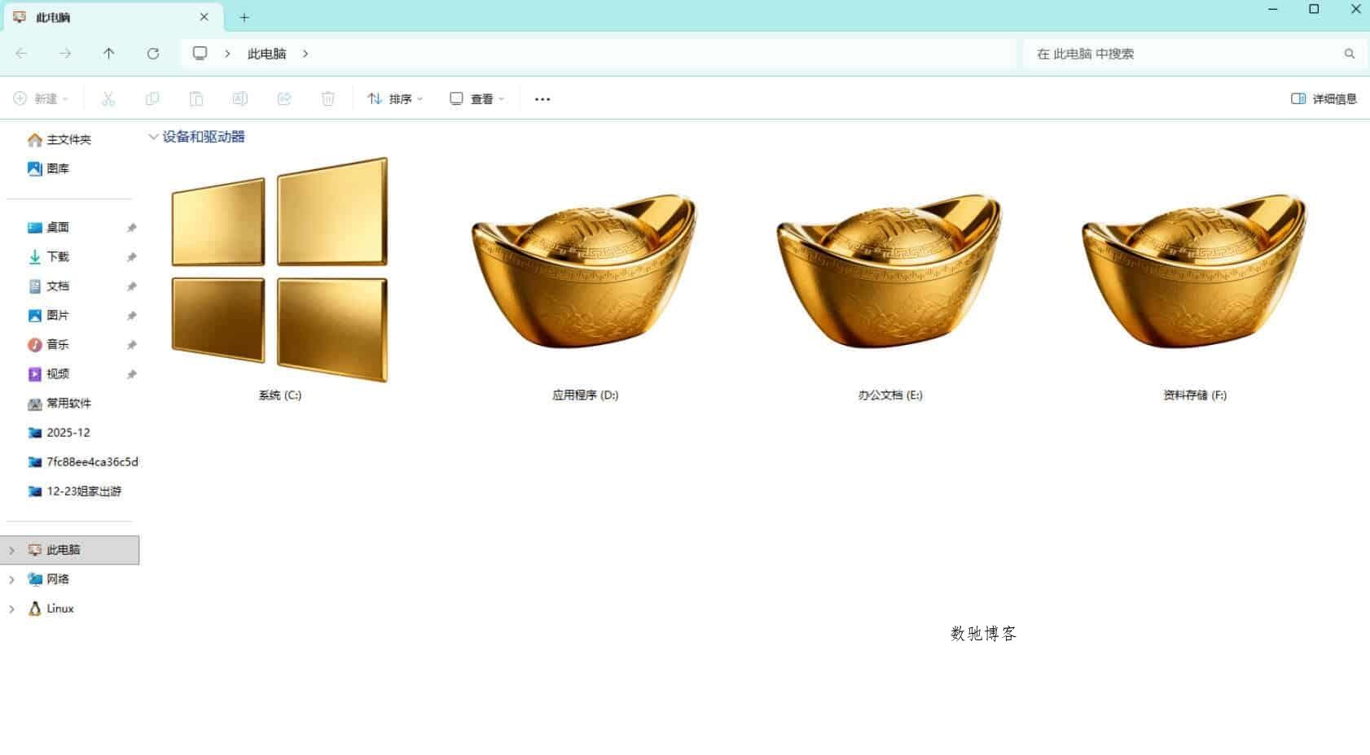Go up one folder level
The height and width of the screenshot is (755, 1370).
[x=108, y=54]
